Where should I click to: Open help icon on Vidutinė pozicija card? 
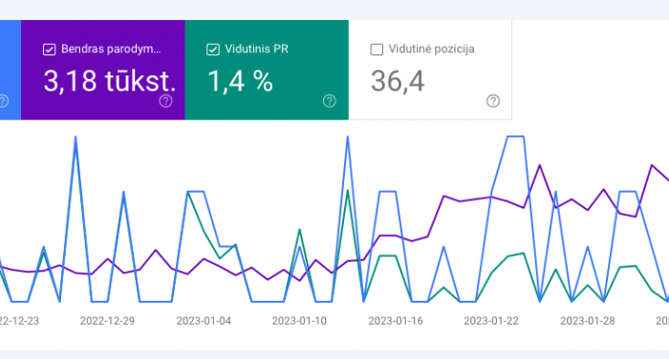point(493,101)
